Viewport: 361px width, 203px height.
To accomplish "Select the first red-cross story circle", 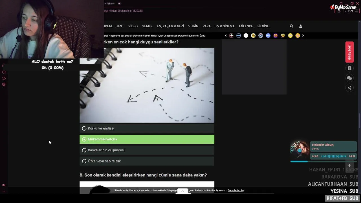I will tap(231, 36).
